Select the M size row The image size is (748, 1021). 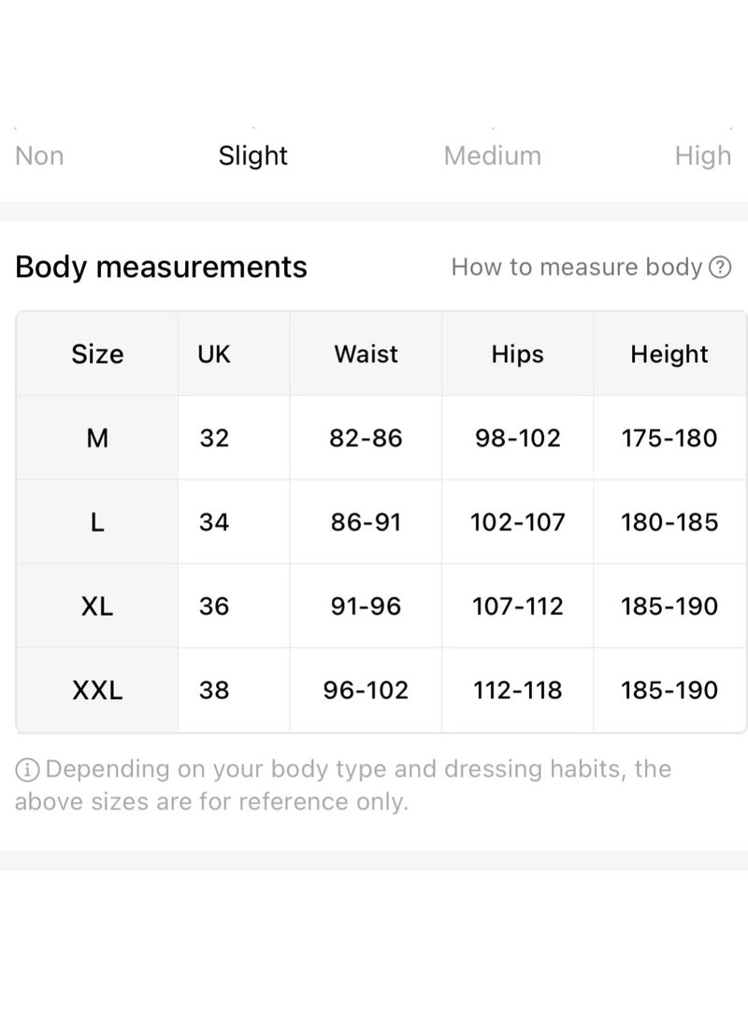click(x=381, y=438)
